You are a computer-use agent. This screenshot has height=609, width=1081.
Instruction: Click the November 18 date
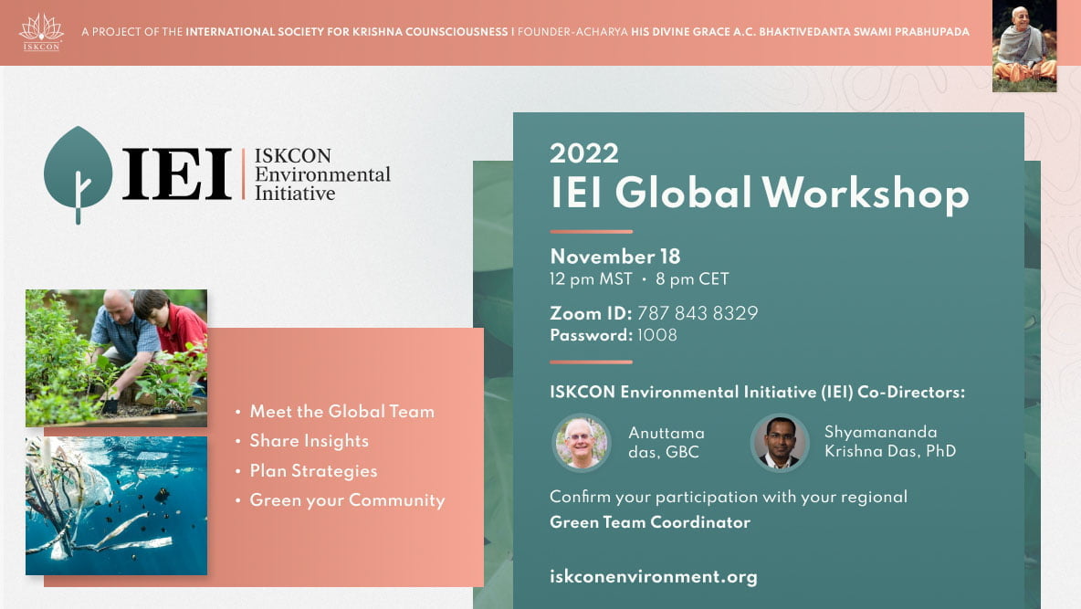(x=615, y=257)
